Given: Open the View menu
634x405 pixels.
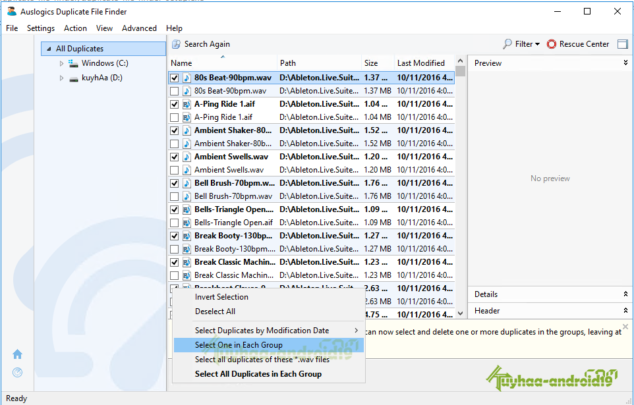Looking at the screenshot, I should (x=104, y=28).
